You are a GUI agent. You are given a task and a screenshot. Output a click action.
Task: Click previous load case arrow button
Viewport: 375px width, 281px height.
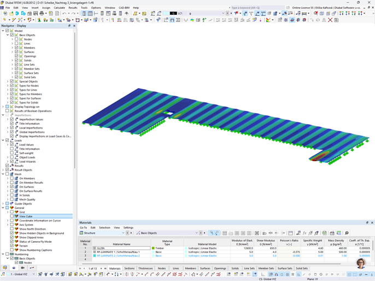click(227, 13)
